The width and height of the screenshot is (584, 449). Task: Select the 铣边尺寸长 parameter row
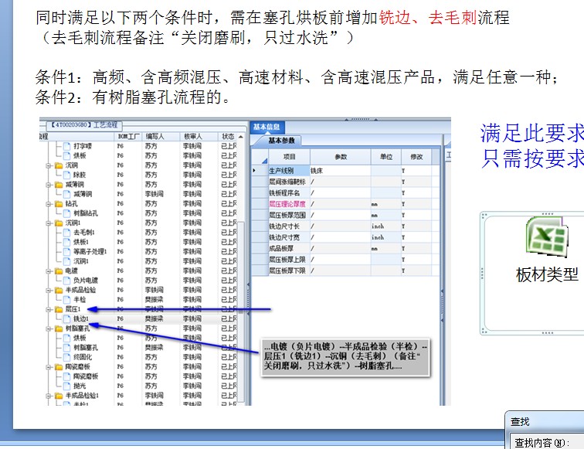pos(345,226)
